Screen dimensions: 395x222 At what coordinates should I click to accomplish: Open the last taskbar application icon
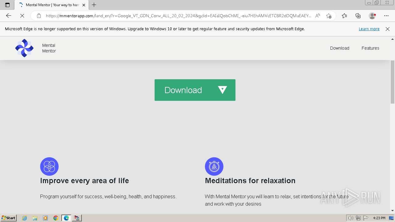(x=77, y=218)
